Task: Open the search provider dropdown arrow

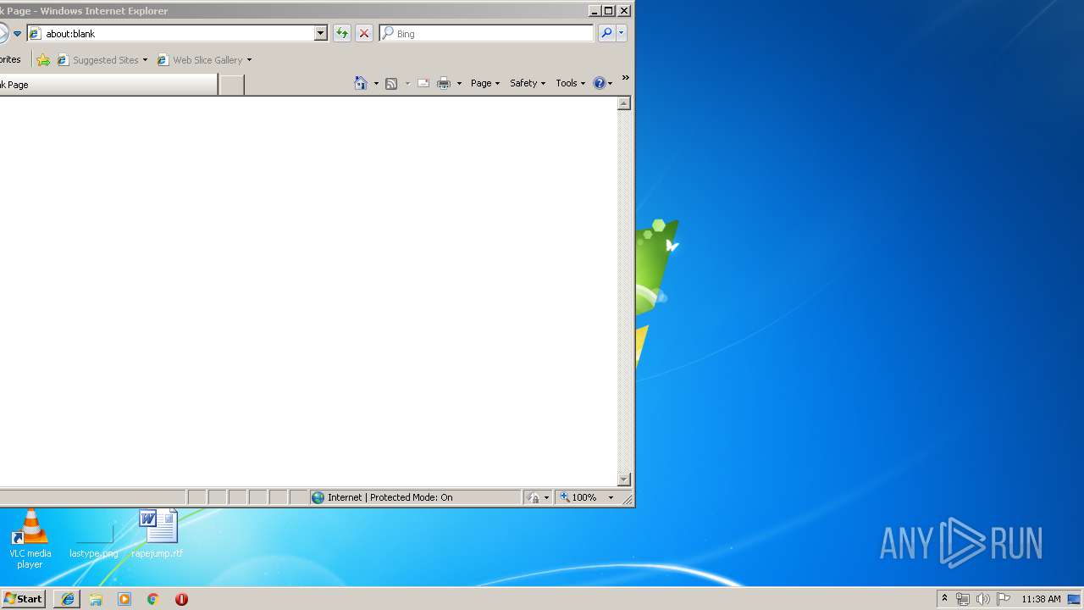Action: pyautogui.click(x=622, y=33)
